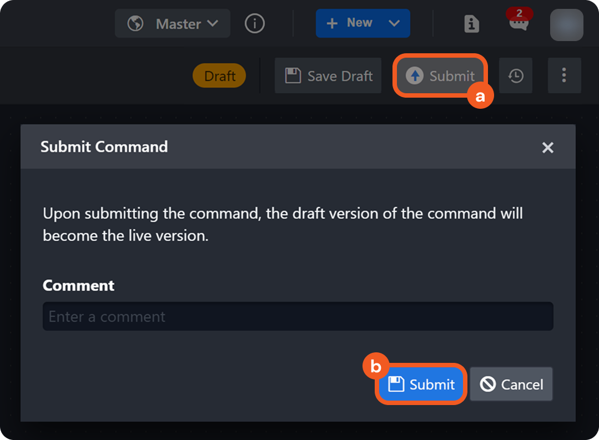Confirm with the blue Submit button
599x440 pixels.
422,384
